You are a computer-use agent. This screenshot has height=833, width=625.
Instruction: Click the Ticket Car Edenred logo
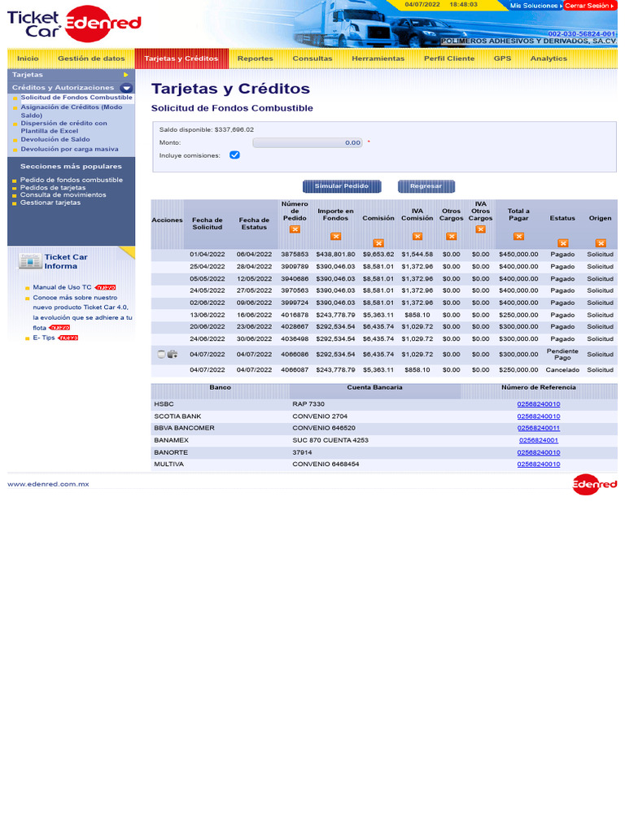tap(74, 24)
